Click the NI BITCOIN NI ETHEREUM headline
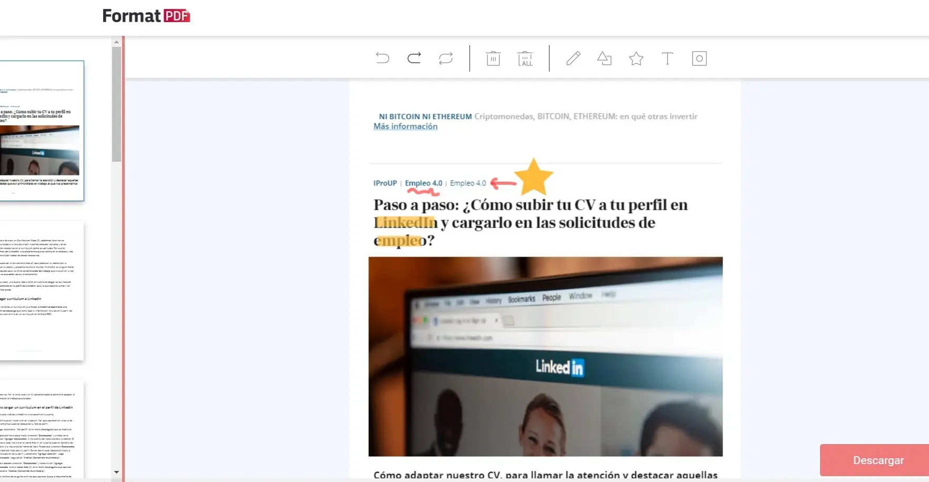929x482 pixels. [x=425, y=116]
